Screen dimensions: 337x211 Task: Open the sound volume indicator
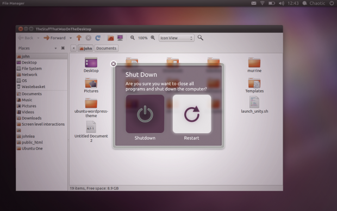point(282,3)
